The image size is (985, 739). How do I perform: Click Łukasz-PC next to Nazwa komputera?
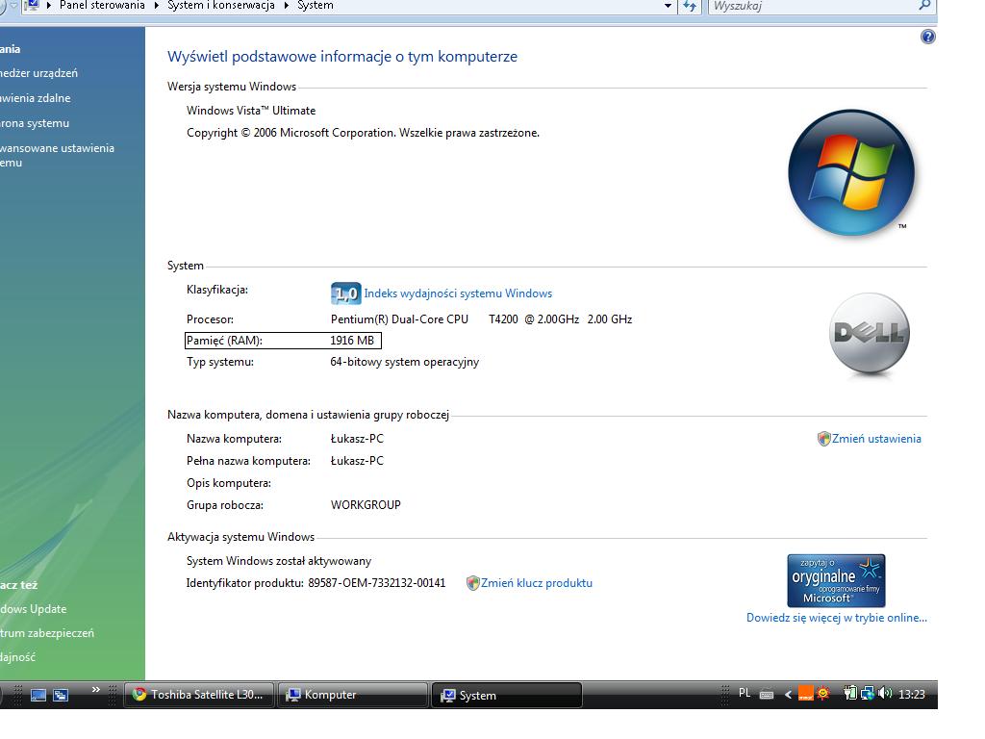(357, 439)
